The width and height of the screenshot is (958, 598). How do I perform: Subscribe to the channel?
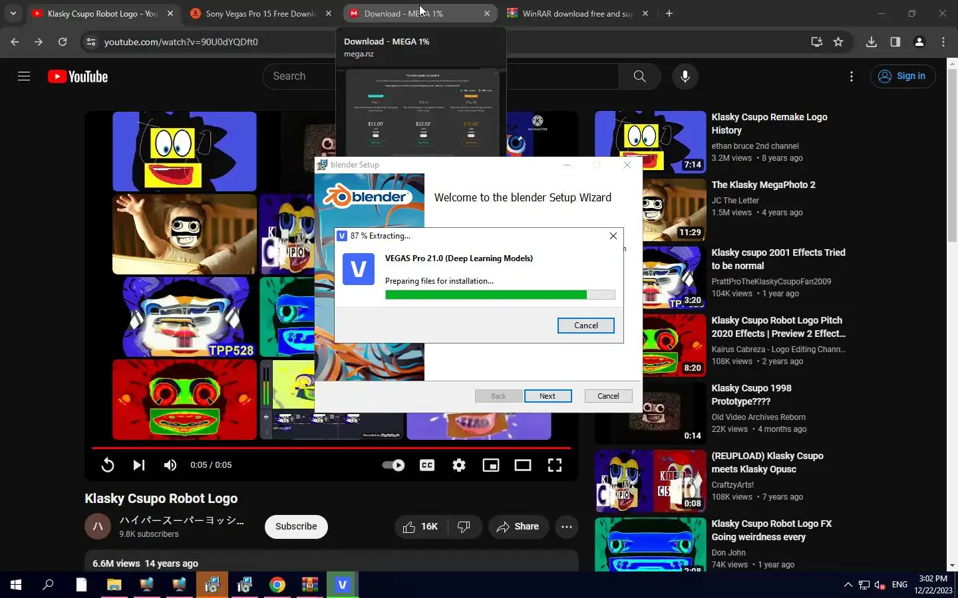[296, 526]
